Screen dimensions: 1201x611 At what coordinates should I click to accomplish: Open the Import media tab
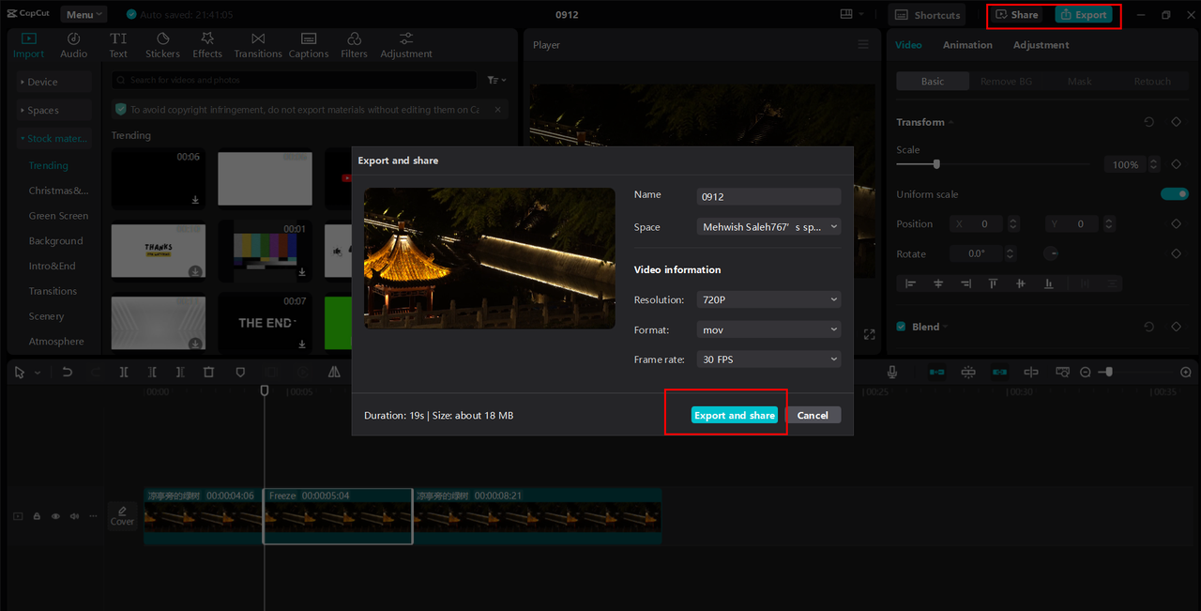point(28,45)
